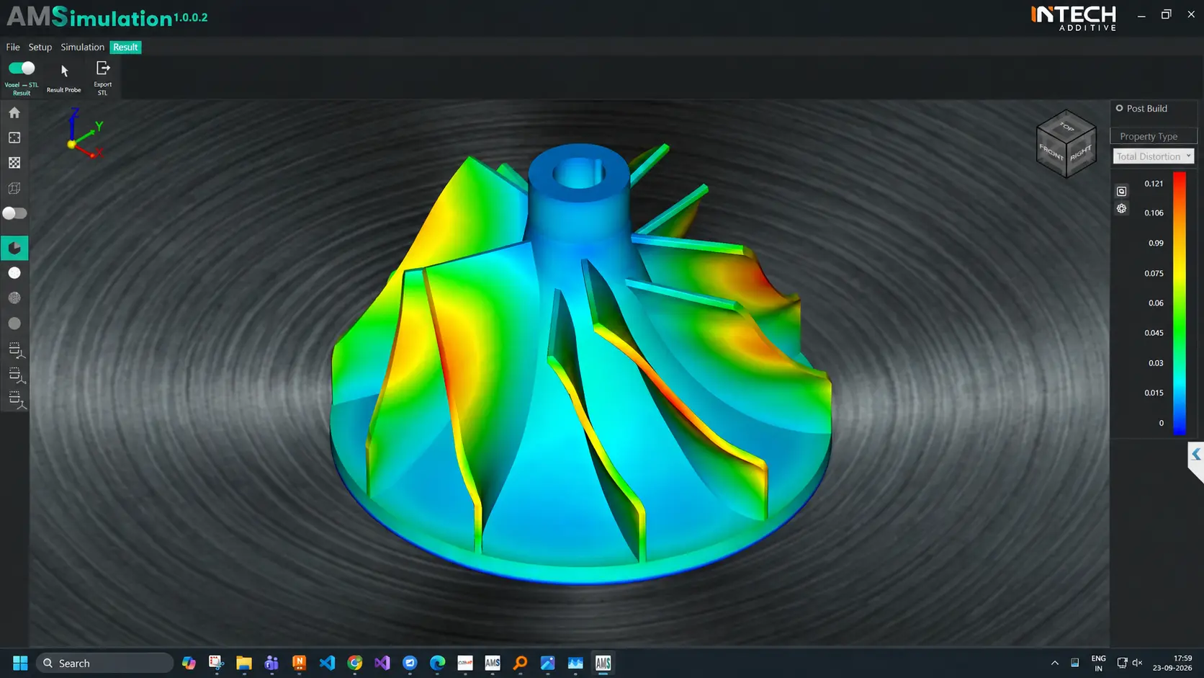Choose the white sphere shading mode

tap(14, 273)
